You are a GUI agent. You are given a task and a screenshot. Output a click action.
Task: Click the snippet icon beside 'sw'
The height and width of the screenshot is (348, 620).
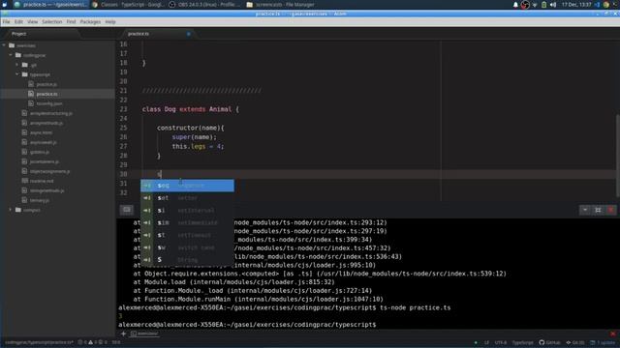[x=146, y=247]
